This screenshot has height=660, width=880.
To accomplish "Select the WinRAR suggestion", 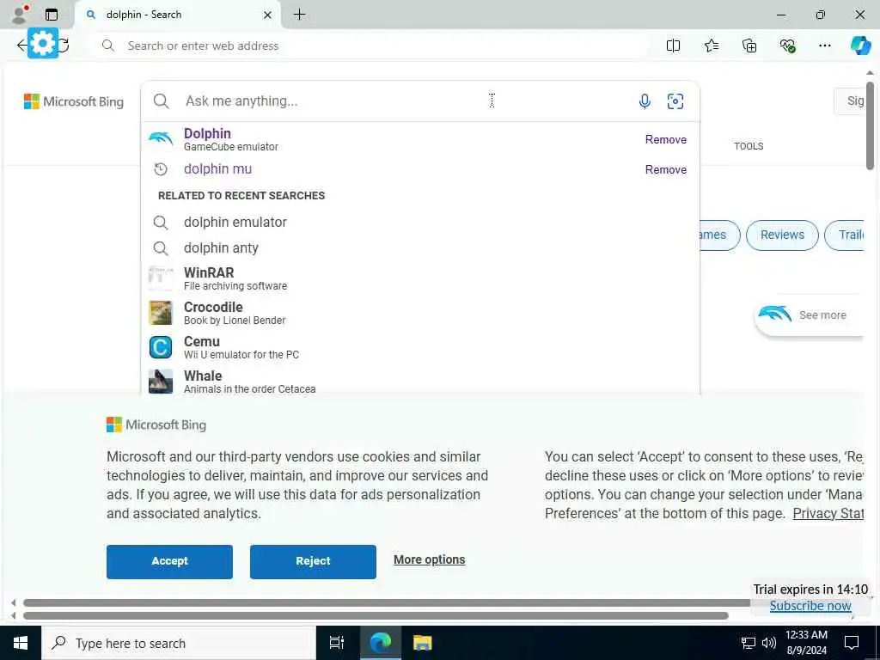I will (419, 278).
